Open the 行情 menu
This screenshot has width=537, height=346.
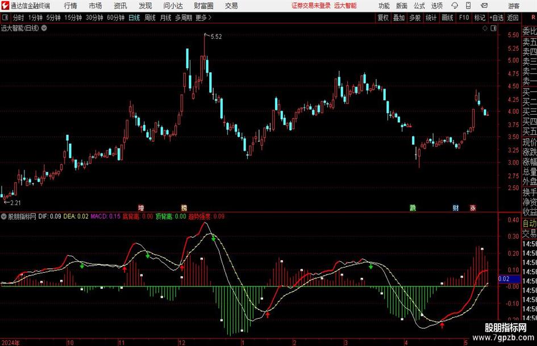[70, 6]
